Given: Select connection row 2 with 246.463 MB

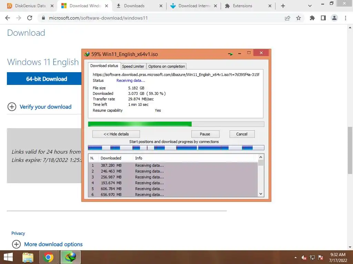Looking at the screenshot, I should [x=173, y=171].
